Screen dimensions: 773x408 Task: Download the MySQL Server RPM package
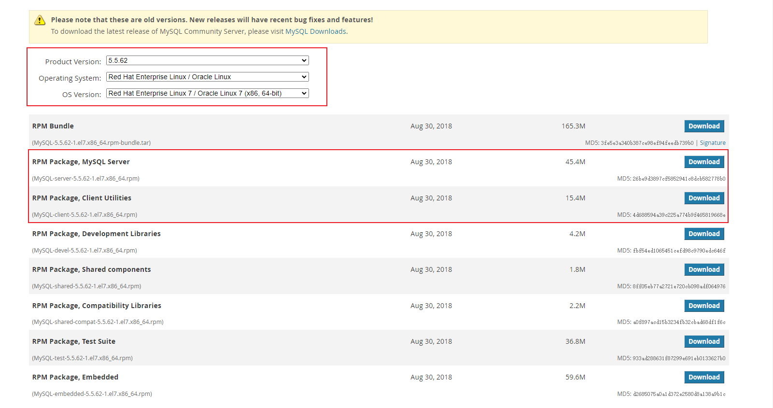pos(704,162)
